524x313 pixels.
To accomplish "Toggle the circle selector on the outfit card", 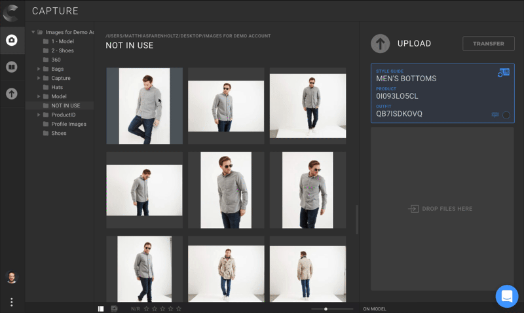I will click(506, 115).
